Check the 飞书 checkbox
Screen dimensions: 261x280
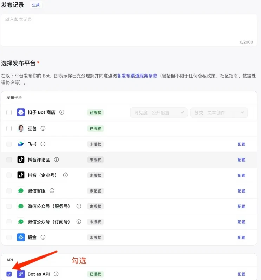click(x=9, y=144)
